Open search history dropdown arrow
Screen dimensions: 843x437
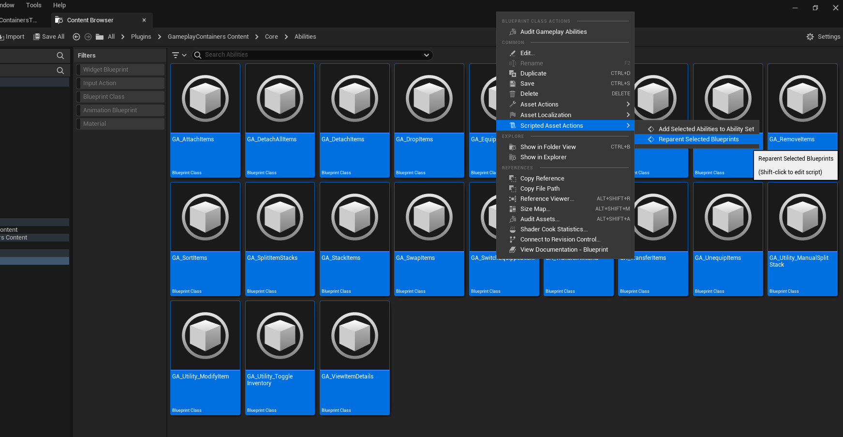click(x=427, y=55)
